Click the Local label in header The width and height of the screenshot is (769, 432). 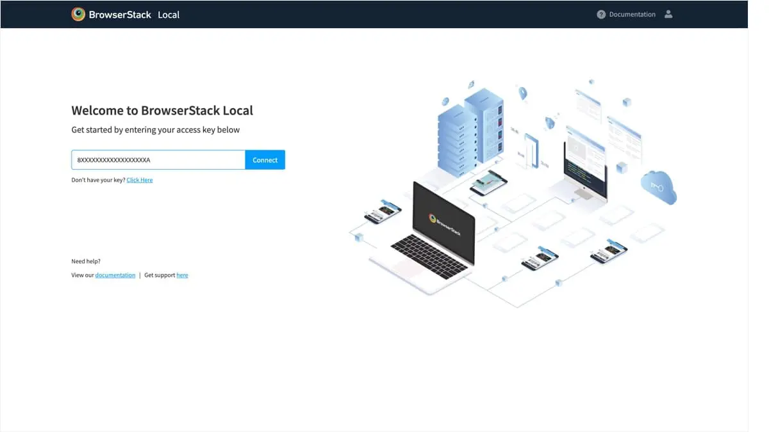[169, 15]
